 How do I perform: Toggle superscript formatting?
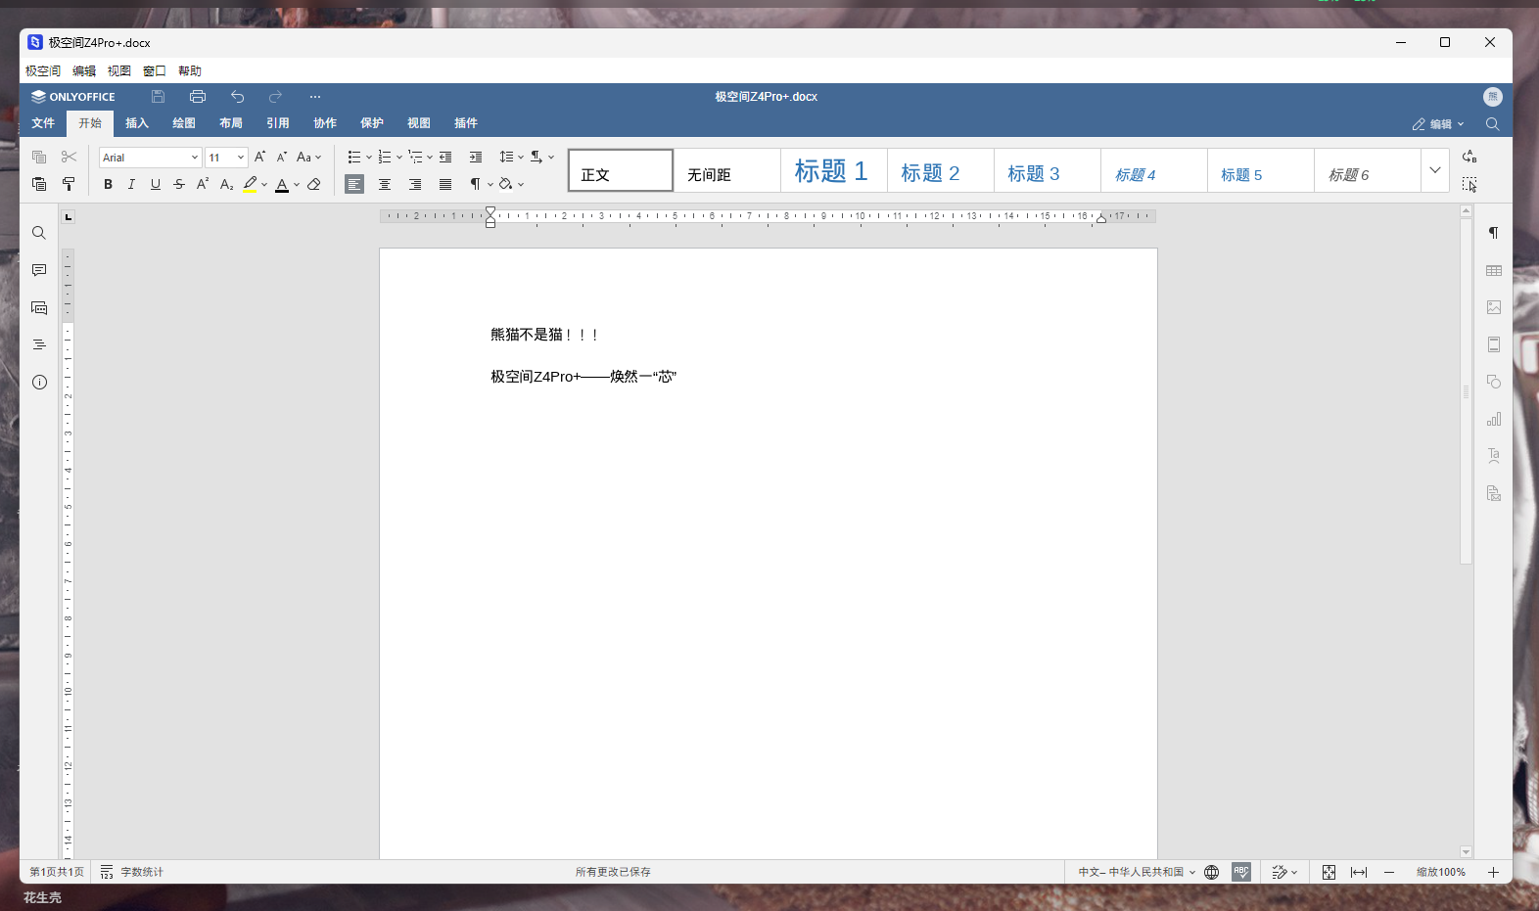pos(203,184)
